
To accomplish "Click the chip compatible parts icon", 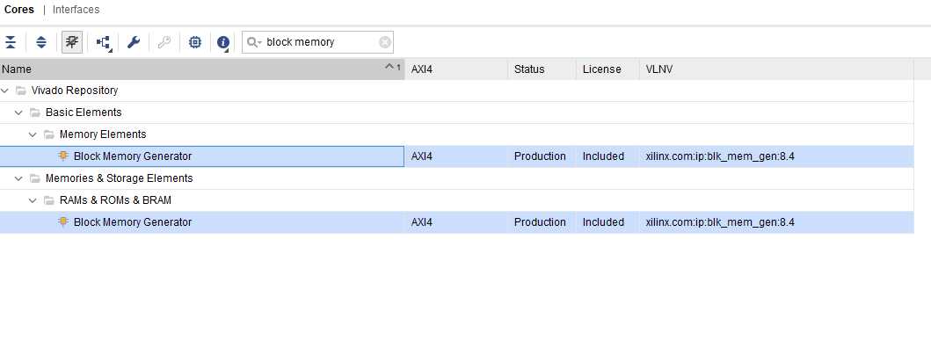I will [195, 42].
